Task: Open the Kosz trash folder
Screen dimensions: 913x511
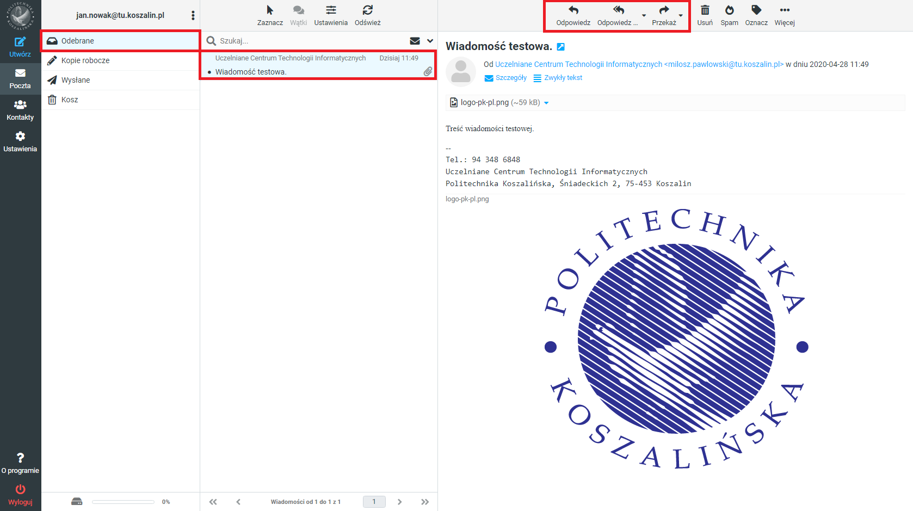Action: 121,100
